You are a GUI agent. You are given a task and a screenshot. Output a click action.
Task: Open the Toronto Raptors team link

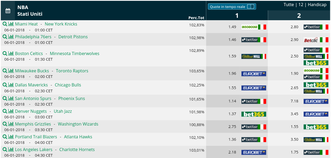coord(72,71)
